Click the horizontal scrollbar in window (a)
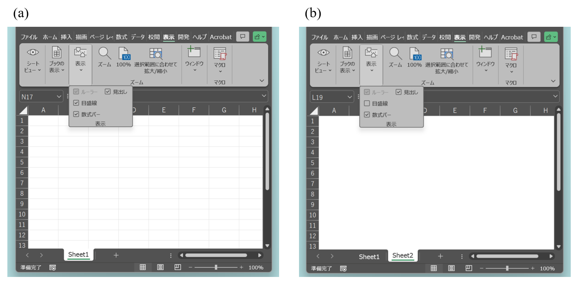 point(216,255)
